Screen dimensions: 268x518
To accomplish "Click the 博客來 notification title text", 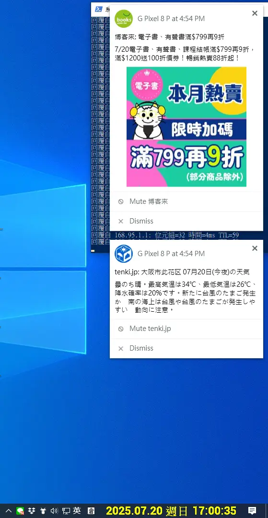I will [170, 37].
